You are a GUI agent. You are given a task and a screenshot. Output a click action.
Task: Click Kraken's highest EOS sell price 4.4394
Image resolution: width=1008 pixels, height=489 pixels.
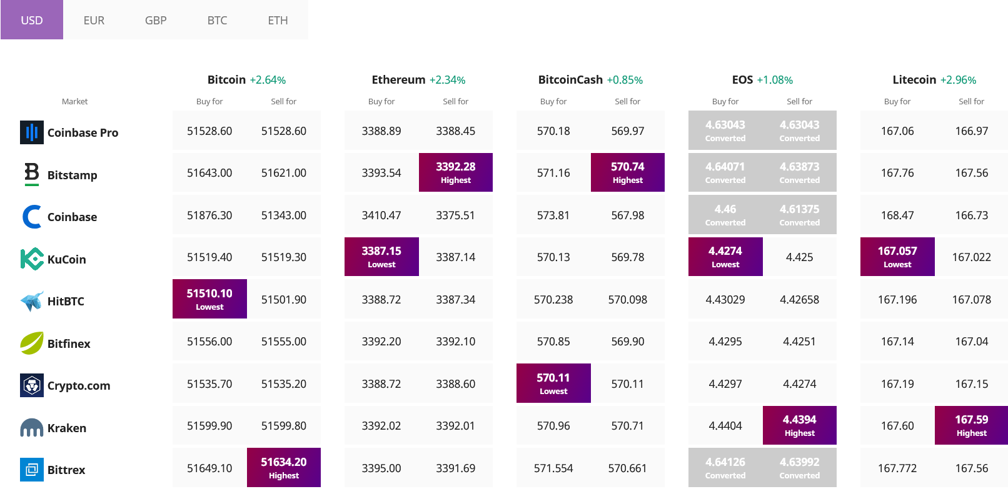point(800,425)
